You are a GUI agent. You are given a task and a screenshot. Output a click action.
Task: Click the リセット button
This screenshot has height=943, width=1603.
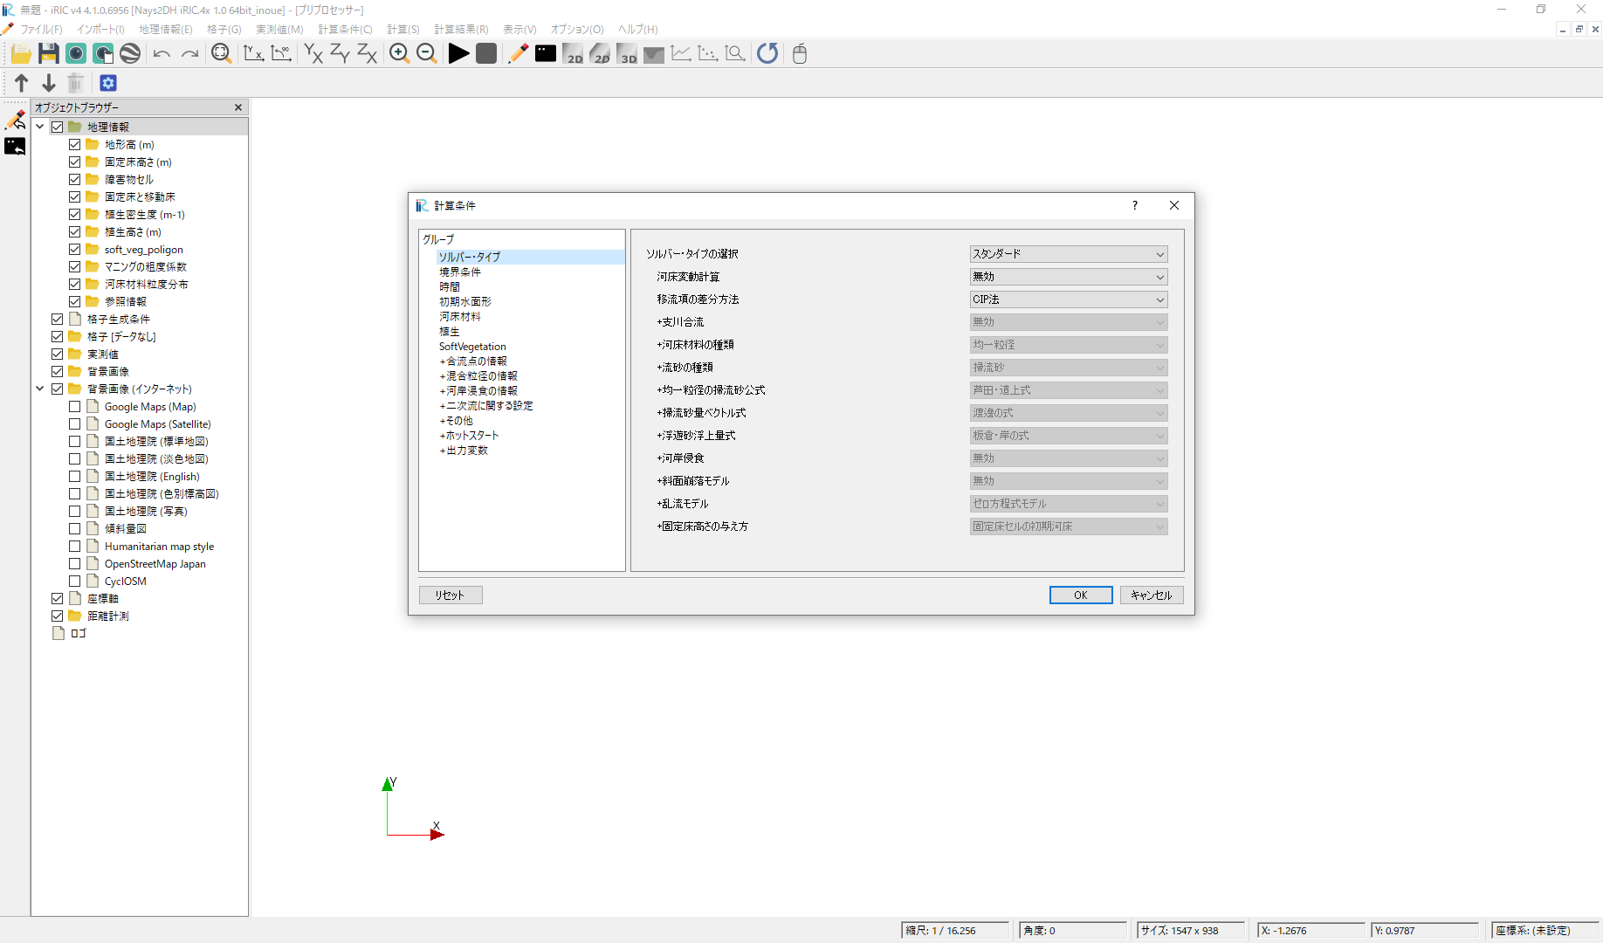coord(451,595)
